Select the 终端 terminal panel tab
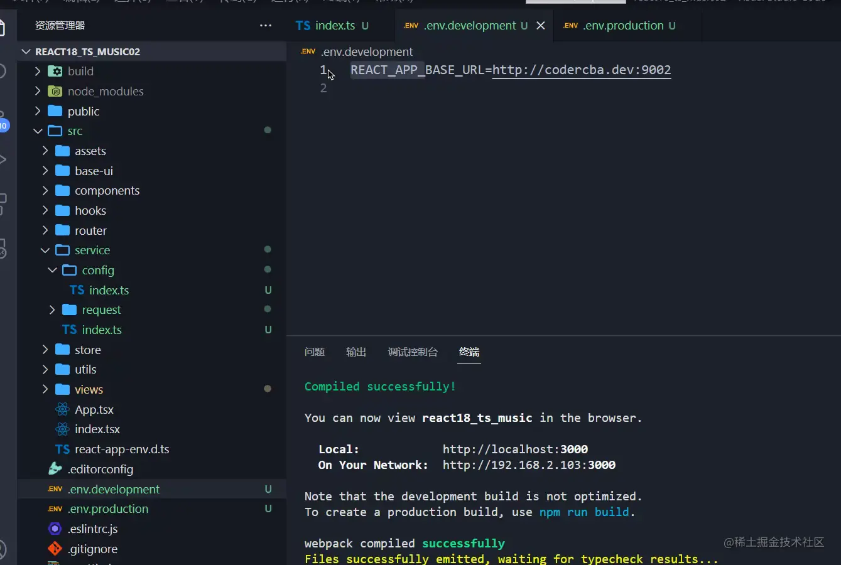Image resolution: width=841 pixels, height=565 pixels. pyautogui.click(x=469, y=352)
